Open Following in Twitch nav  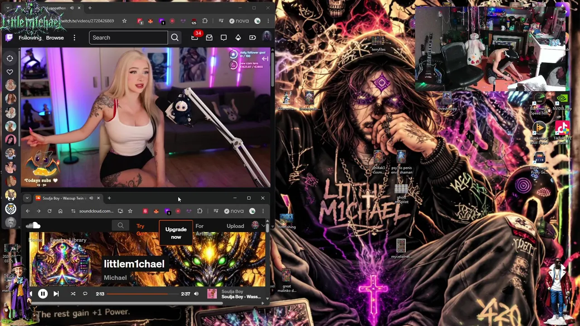click(30, 38)
